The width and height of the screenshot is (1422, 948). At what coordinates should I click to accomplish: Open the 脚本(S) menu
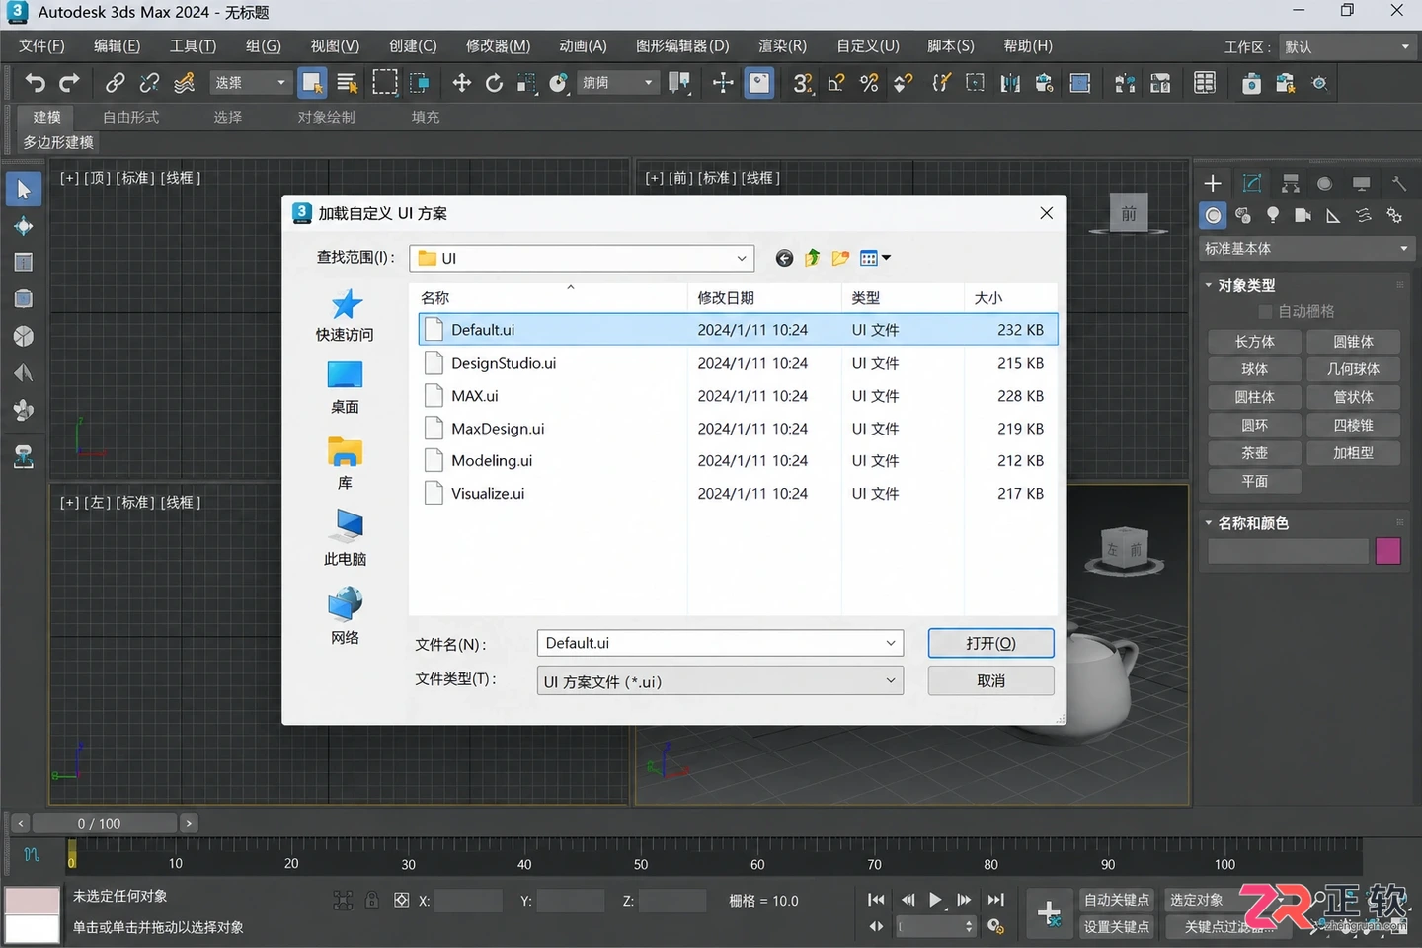pyautogui.click(x=950, y=46)
